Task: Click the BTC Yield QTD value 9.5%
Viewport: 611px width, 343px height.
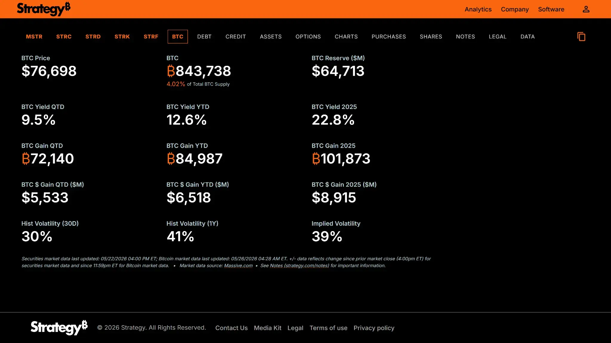Action: pos(38,120)
